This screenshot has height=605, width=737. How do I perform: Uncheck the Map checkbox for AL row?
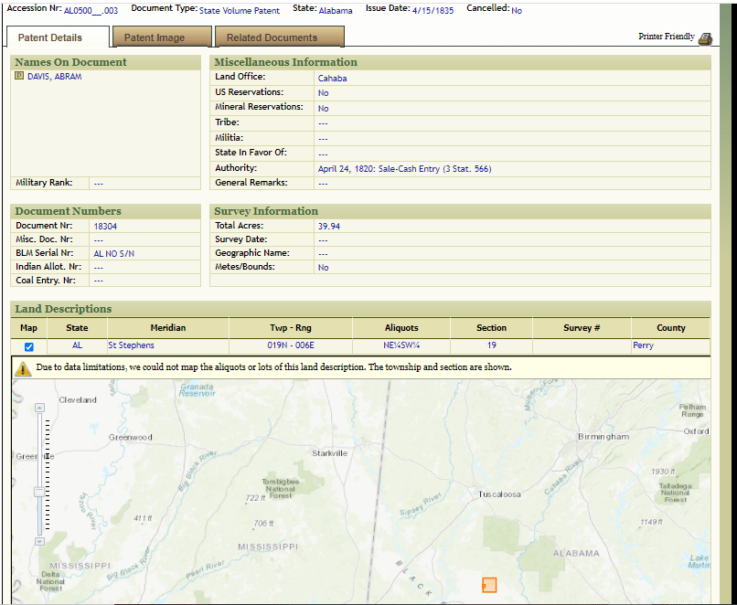pyautogui.click(x=29, y=346)
